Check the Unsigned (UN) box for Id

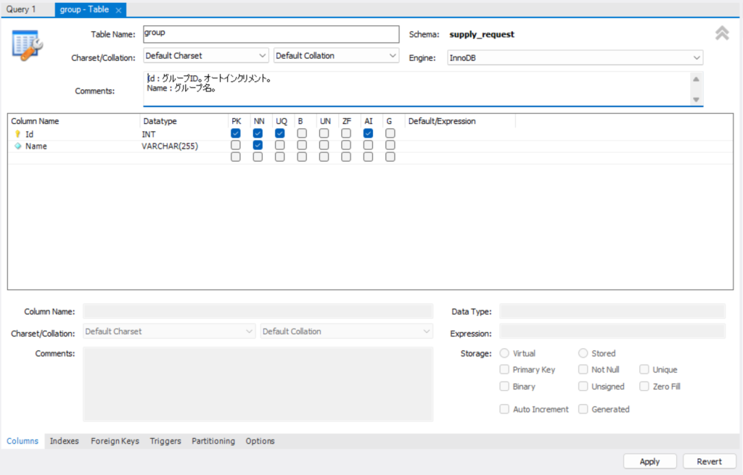pos(324,133)
